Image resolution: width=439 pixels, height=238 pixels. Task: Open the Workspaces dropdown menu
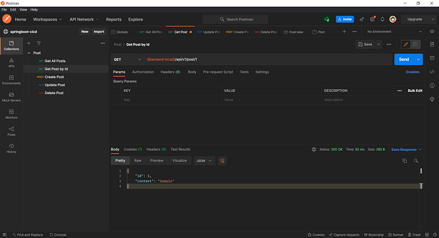tap(47, 19)
